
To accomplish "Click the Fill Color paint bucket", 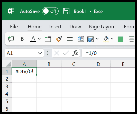I will coord(106,39).
